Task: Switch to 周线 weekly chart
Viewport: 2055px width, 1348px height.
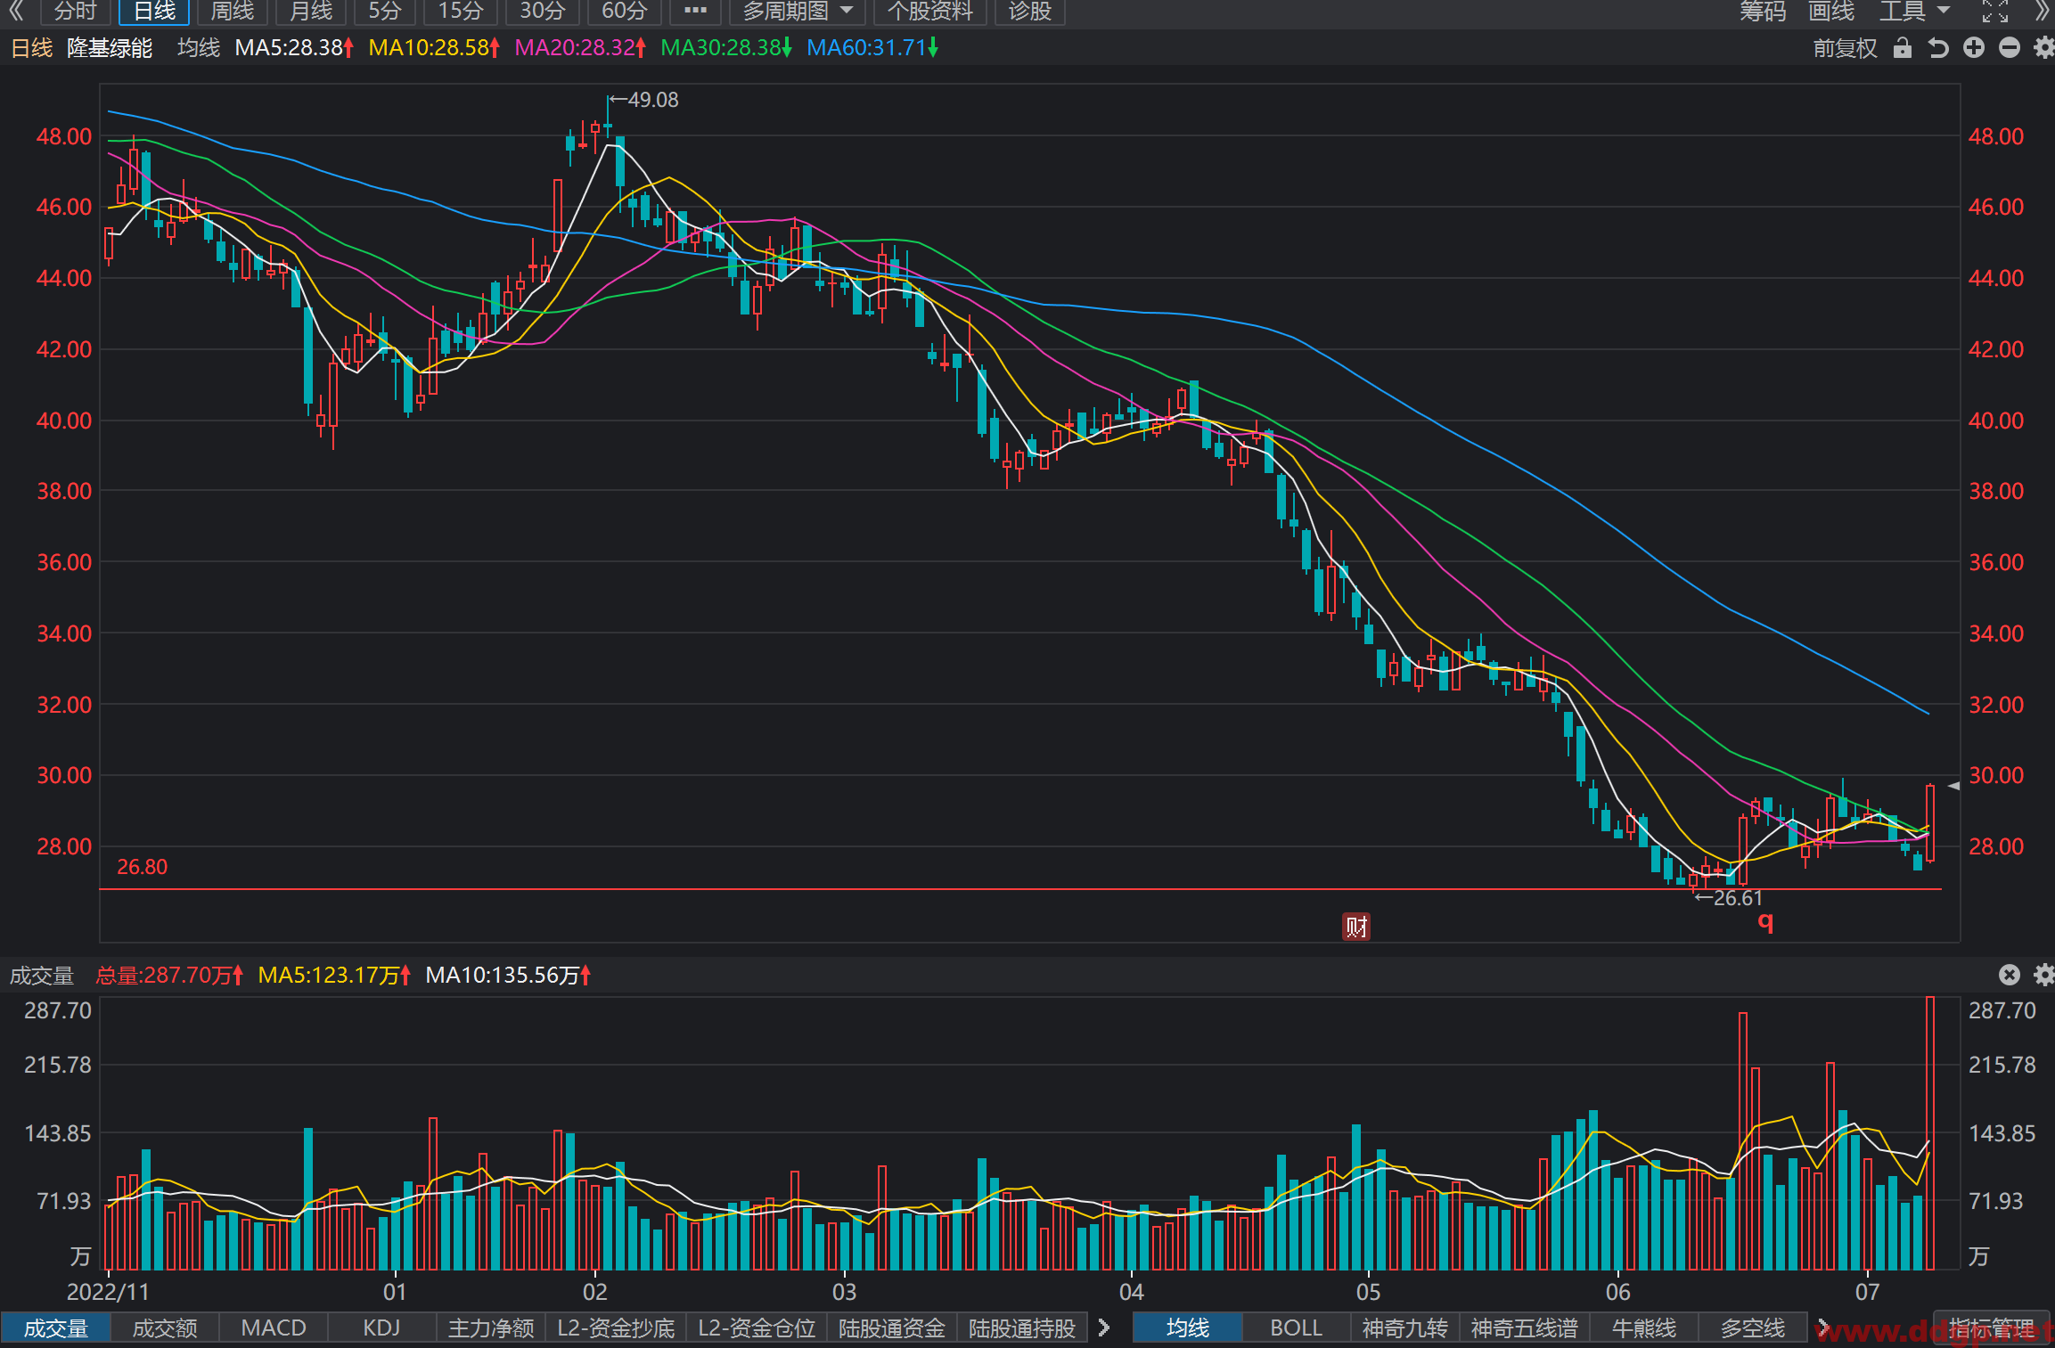Action: (x=232, y=11)
